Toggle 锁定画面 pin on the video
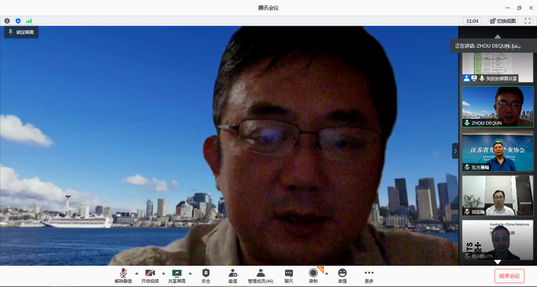 pos(22,32)
